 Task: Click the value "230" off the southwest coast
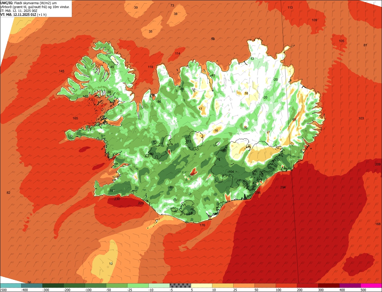click(117, 199)
